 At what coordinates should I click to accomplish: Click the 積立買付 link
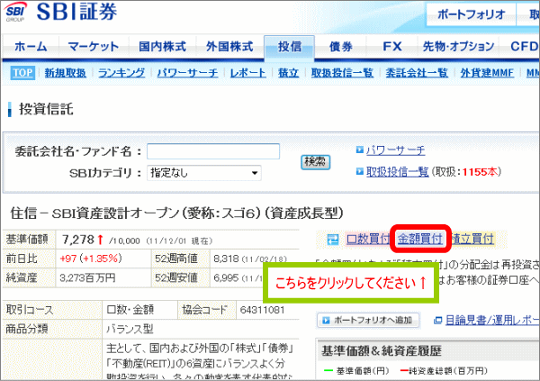(x=472, y=239)
